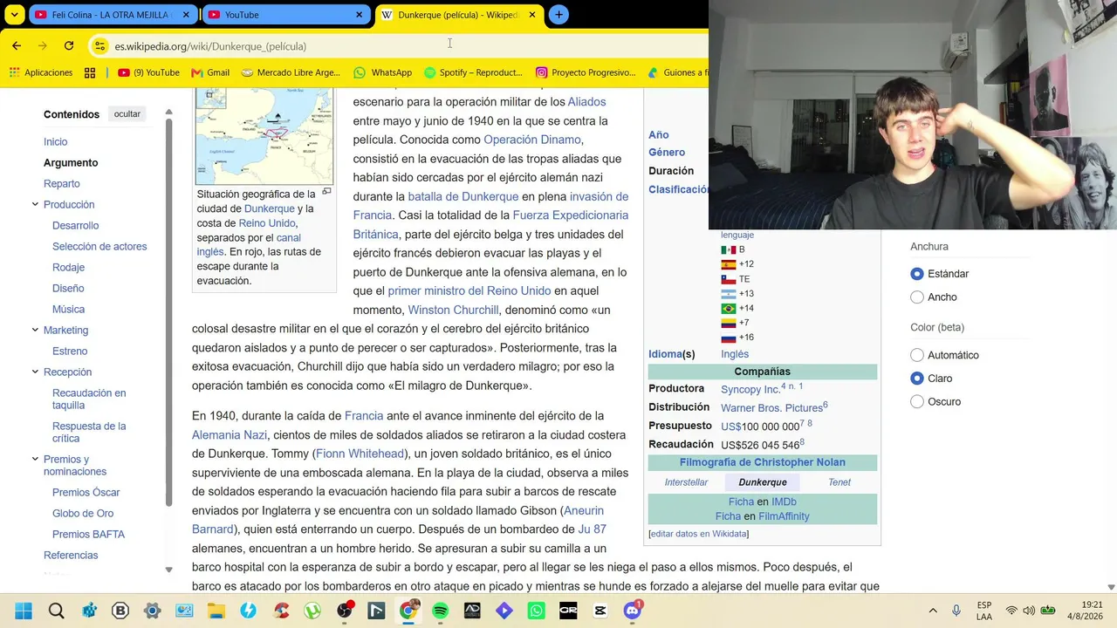
Task: Select the Oscuro color option
Action: pos(917,402)
